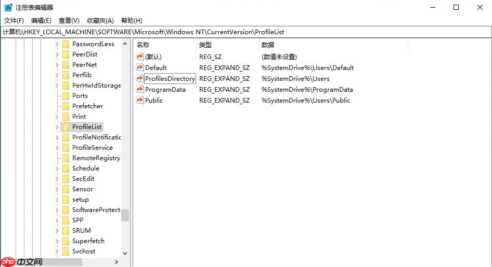Image resolution: width=492 pixels, height=267 pixels.
Task: Click the ProfileList folder icon
Action: [66, 127]
